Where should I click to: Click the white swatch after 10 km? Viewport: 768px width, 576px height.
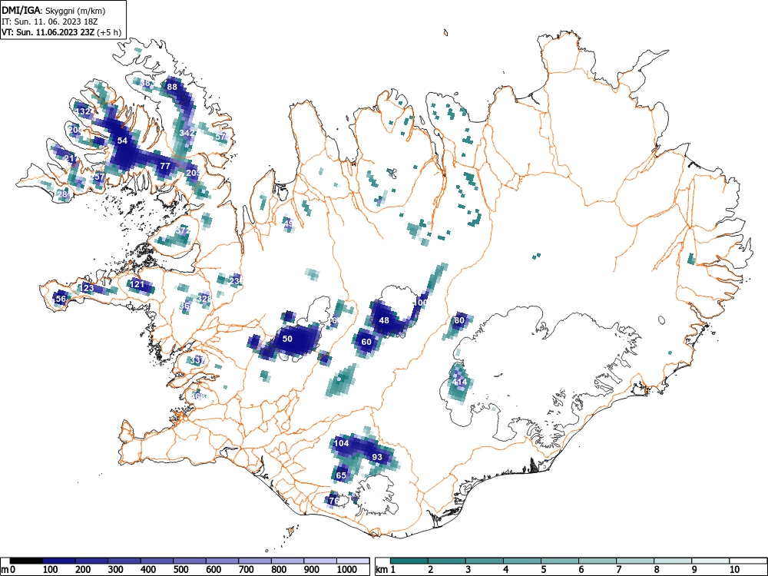(x=747, y=561)
